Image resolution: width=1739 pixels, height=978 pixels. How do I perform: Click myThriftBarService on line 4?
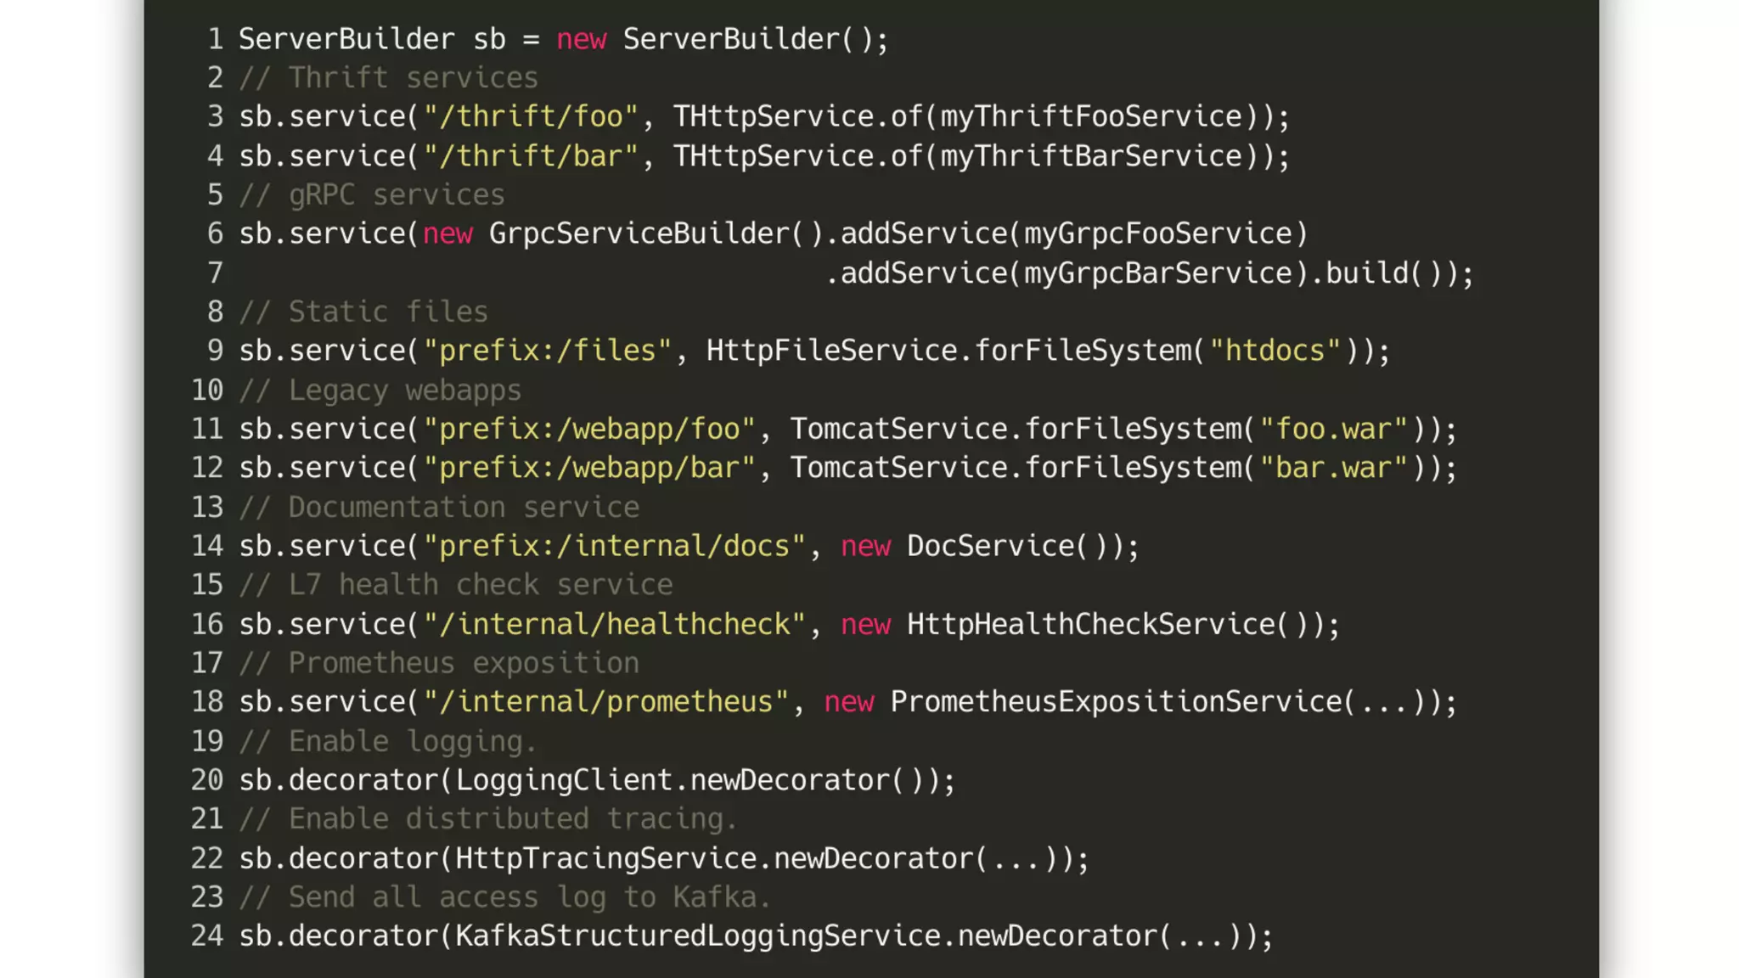coord(1091,156)
